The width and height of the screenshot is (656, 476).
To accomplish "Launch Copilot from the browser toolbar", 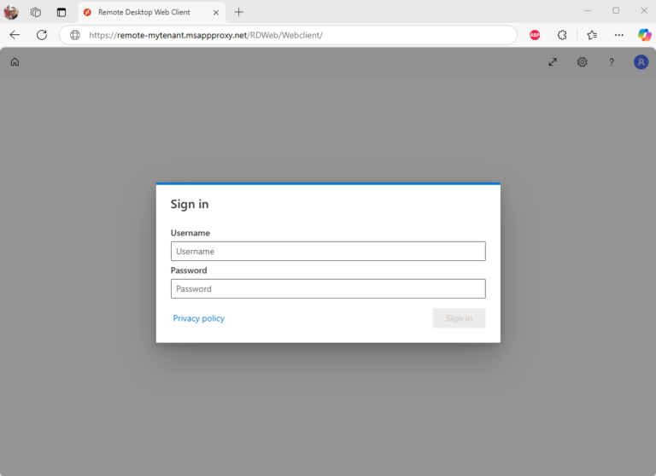I will coord(645,35).
